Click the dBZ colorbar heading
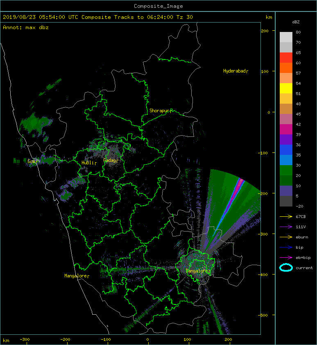 pos(296,22)
